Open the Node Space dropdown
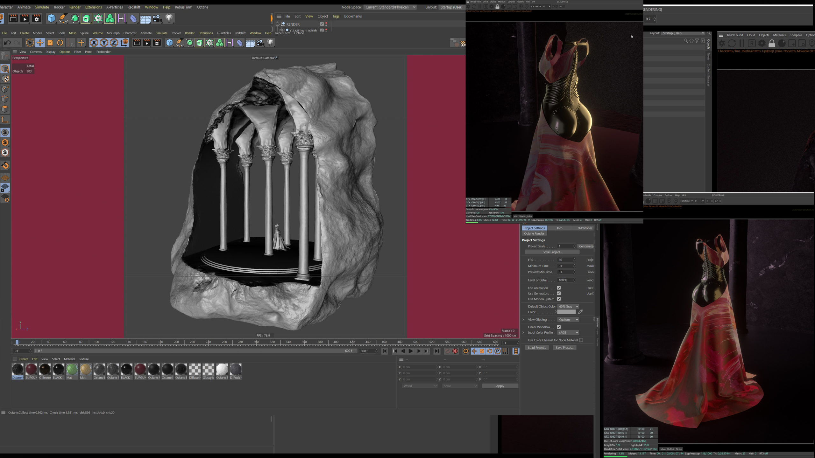Viewport: 815px width, 458px height. tap(390, 7)
